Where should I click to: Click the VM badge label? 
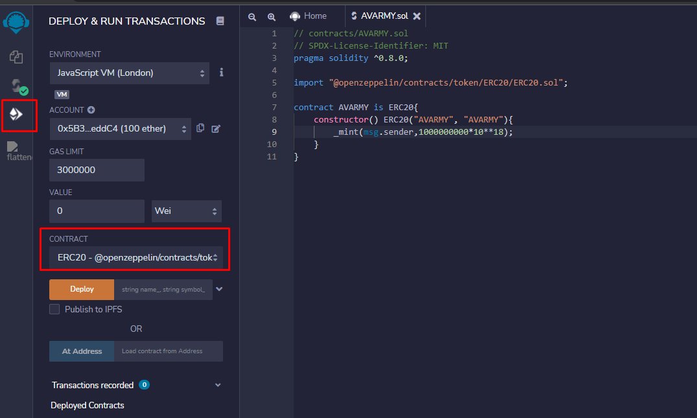62,94
